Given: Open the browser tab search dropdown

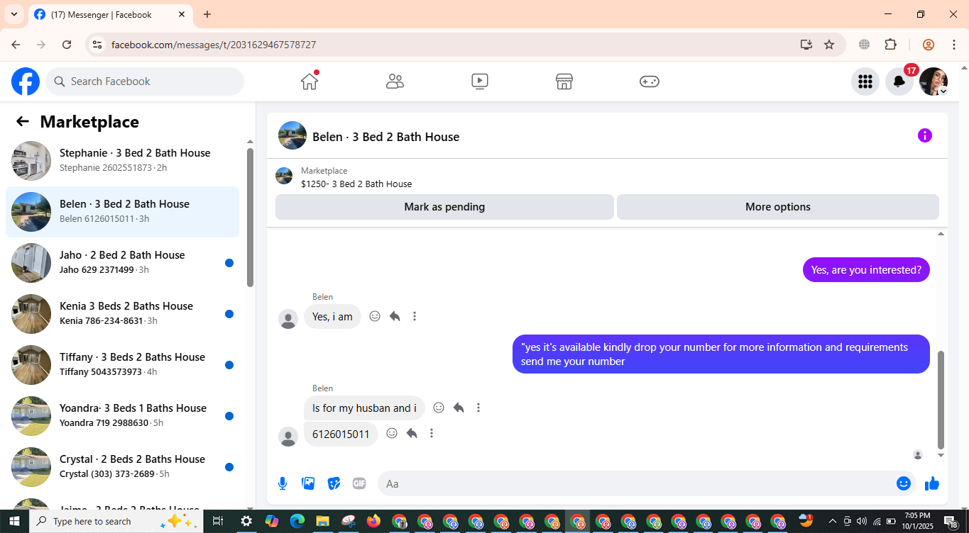Looking at the screenshot, I should coord(13,14).
